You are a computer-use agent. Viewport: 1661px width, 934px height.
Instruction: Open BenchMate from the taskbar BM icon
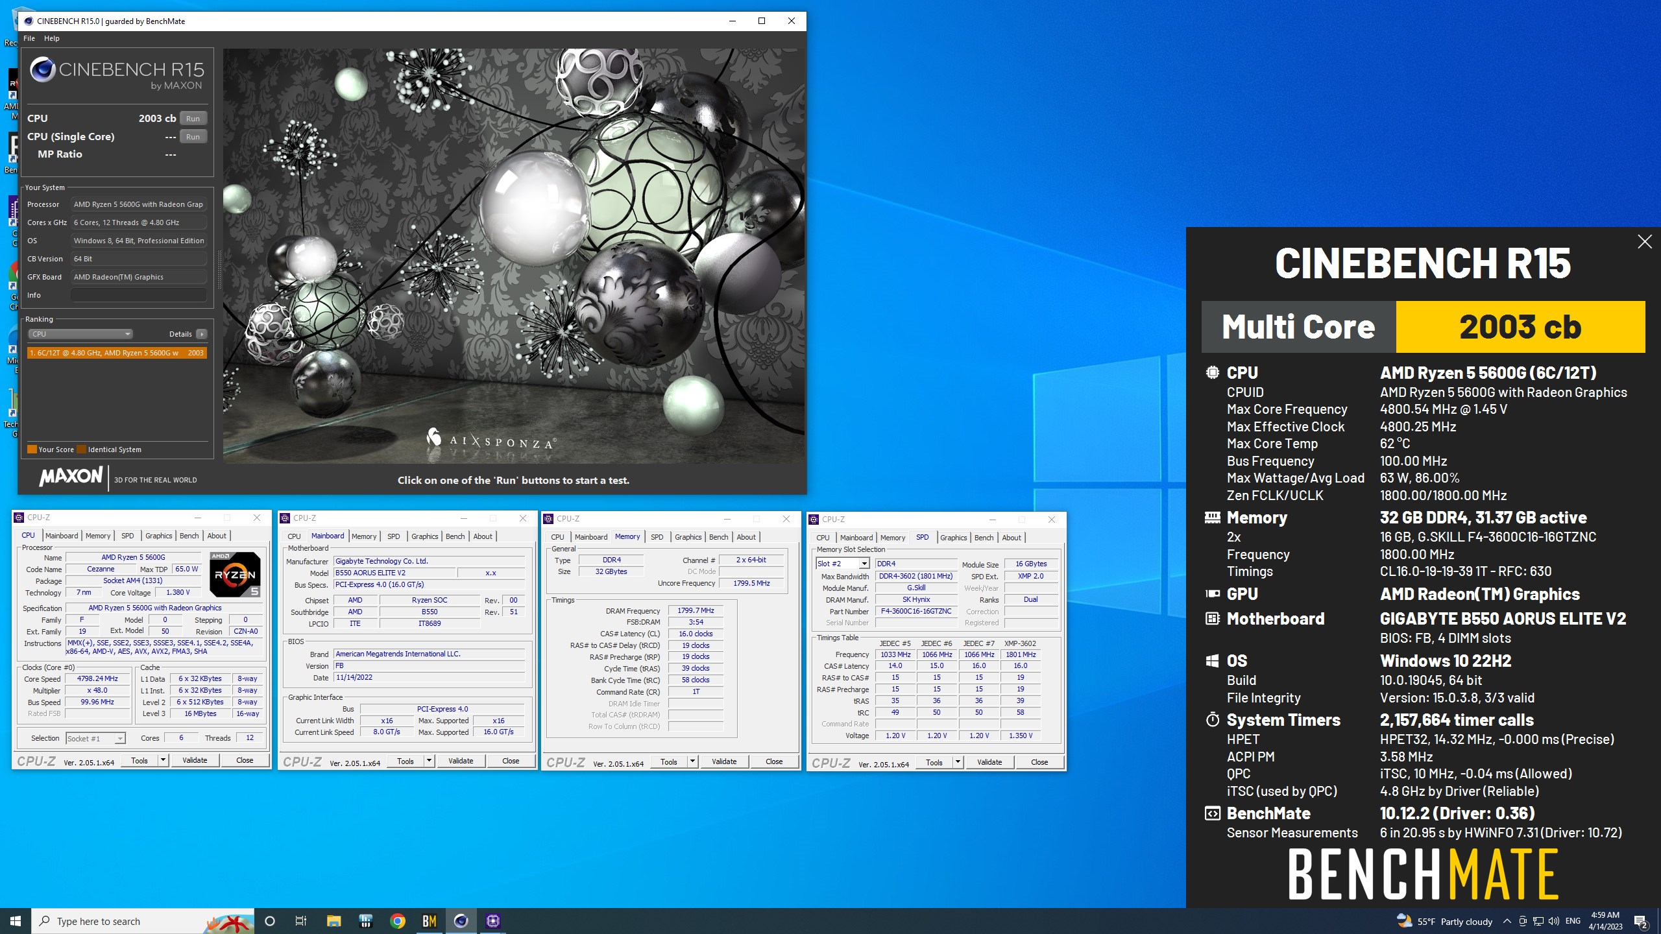tap(430, 920)
